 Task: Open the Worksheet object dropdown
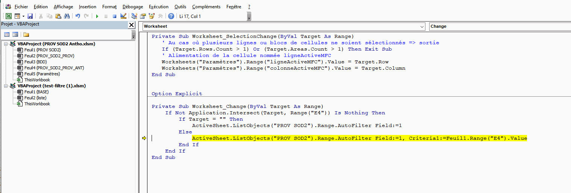click(422, 27)
